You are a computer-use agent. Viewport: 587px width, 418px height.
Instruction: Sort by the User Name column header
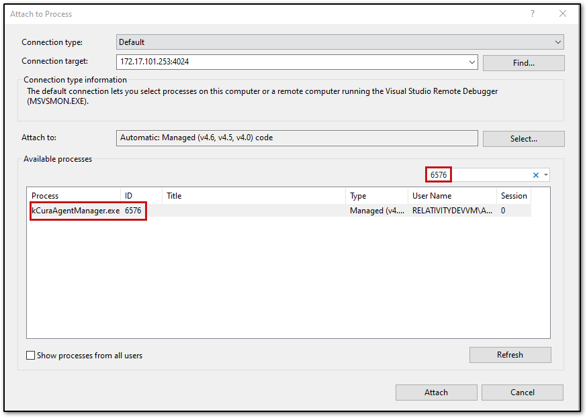tap(452, 195)
